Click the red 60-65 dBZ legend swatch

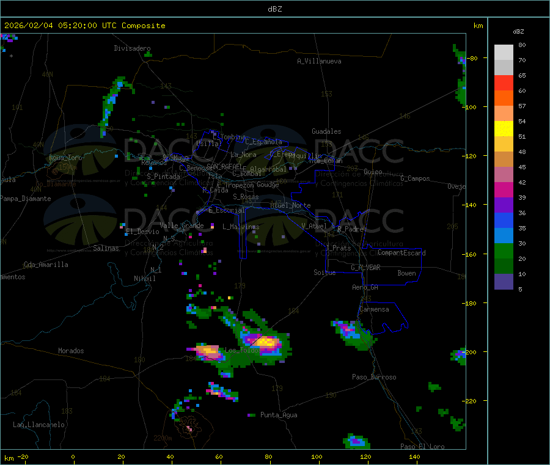tap(504, 82)
